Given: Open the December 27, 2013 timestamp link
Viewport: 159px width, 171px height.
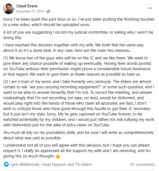Looking at the screenshot, I should coord(30,11).
